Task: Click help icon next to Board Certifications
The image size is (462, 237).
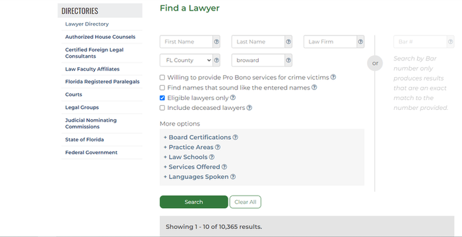Action: click(x=235, y=138)
